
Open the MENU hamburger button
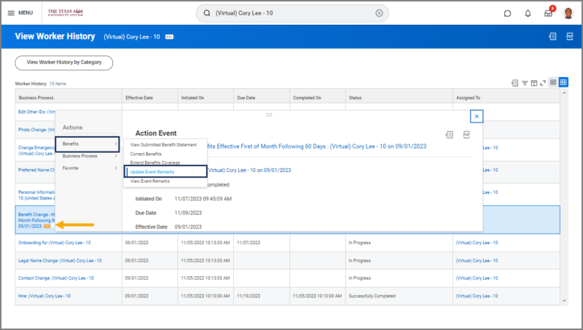[x=20, y=13]
